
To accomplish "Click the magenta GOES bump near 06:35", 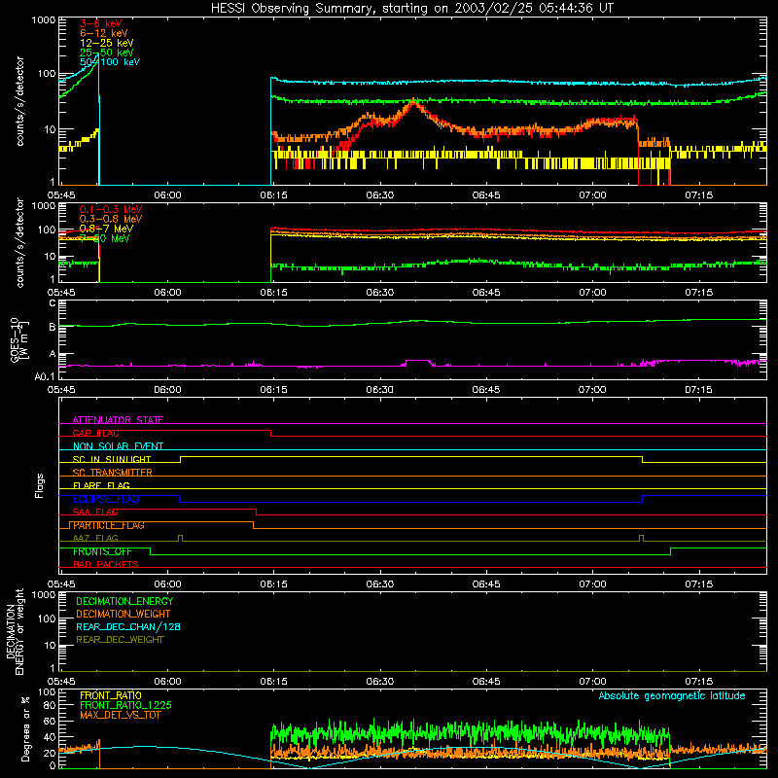I will (x=418, y=361).
